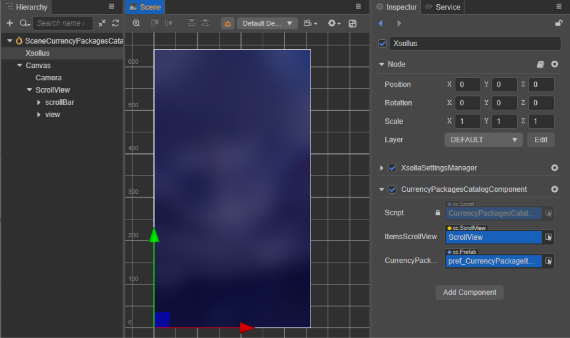Click the Hierarchy refresh icon
This screenshot has height=338, width=570.
click(115, 23)
